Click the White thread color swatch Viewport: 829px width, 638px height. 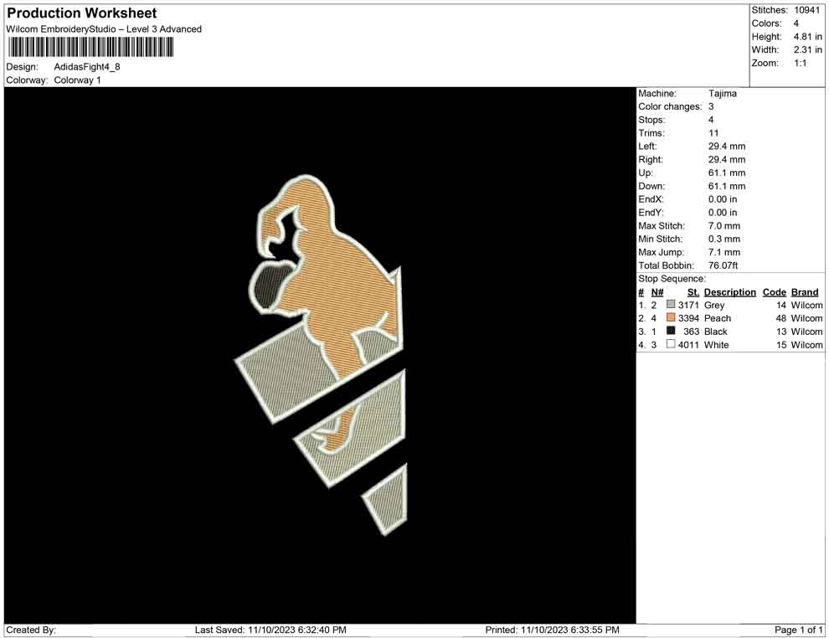tap(671, 344)
